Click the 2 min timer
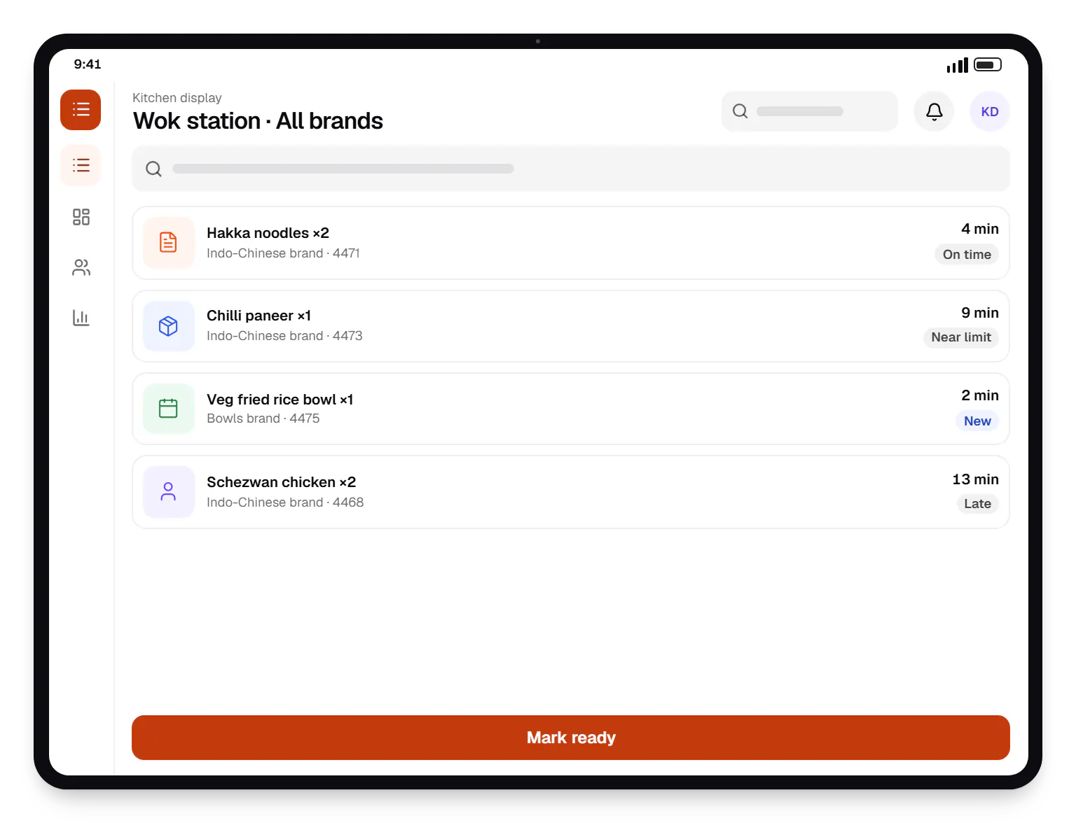The width and height of the screenshot is (1076, 823). [980, 395]
